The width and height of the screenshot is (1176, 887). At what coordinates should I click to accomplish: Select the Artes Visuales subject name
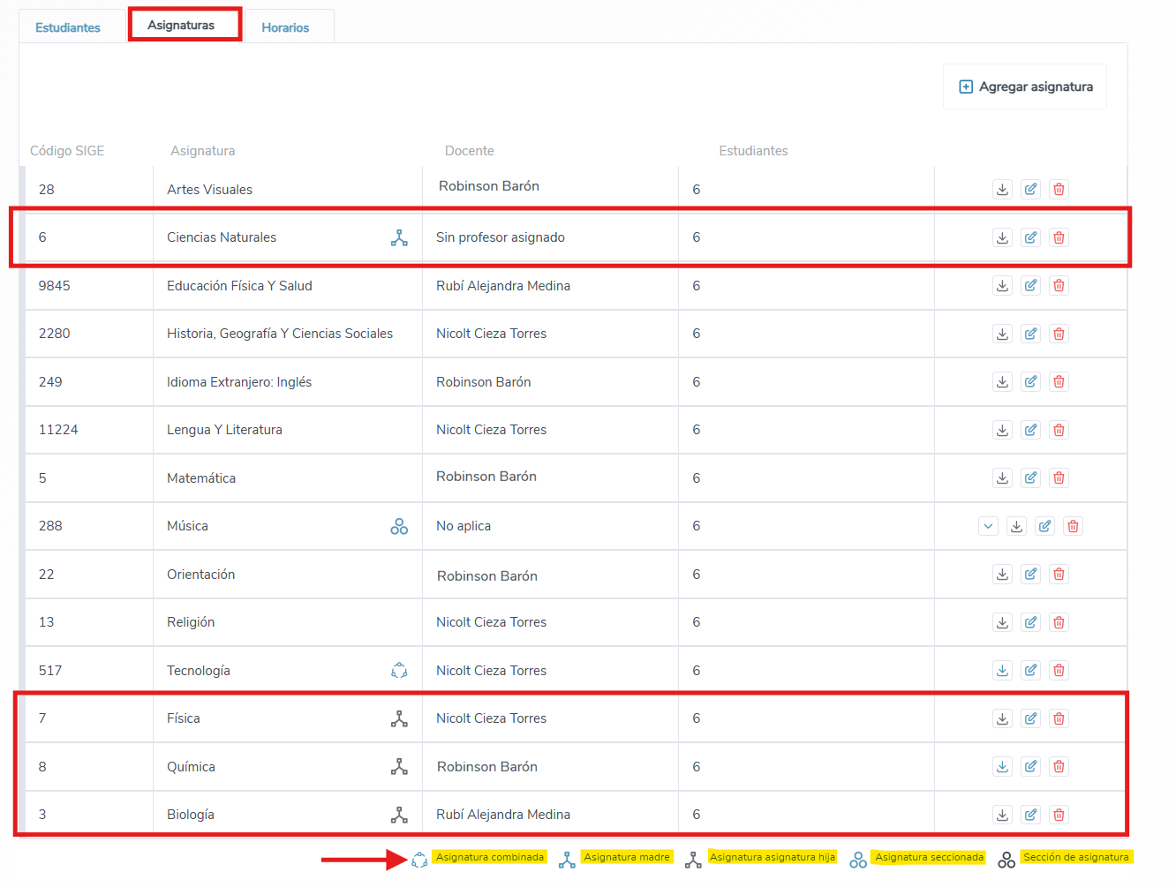[x=209, y=190]
